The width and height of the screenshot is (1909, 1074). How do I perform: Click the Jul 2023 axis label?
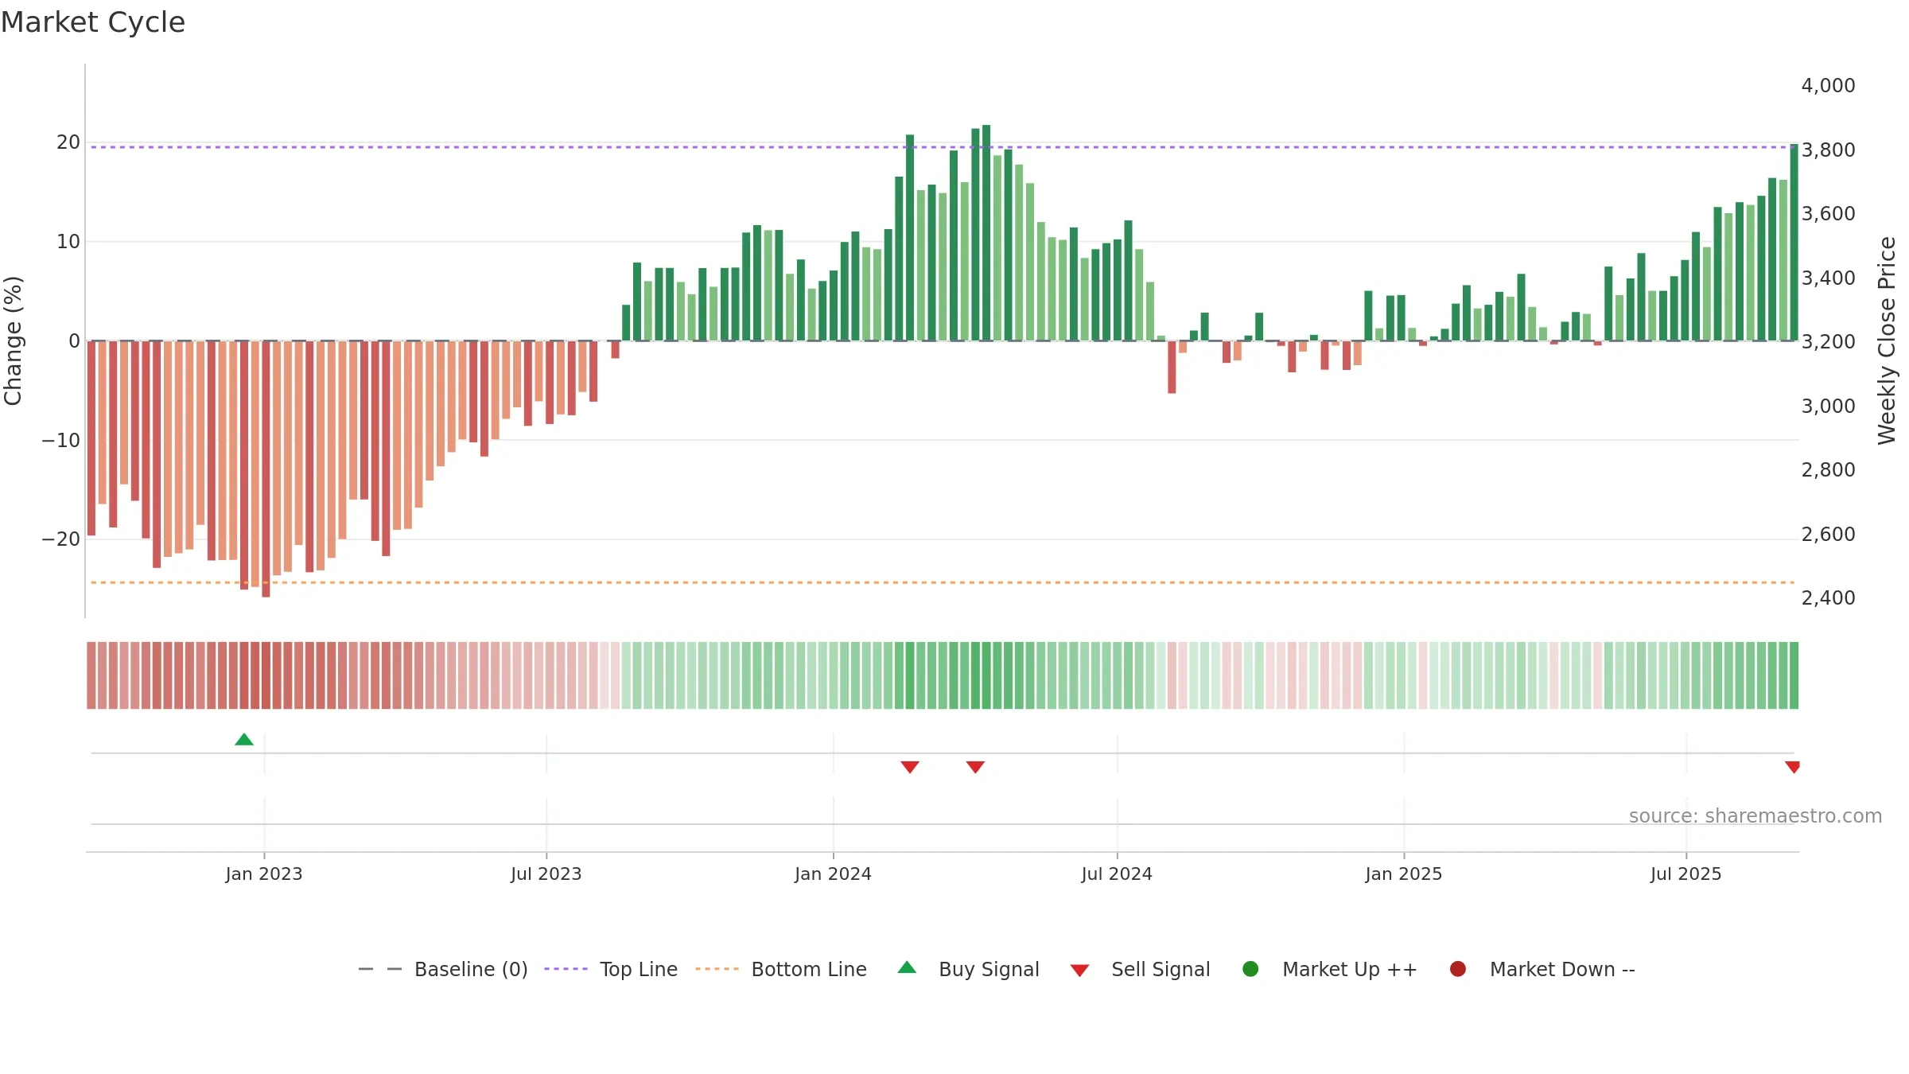click(546, 874)
